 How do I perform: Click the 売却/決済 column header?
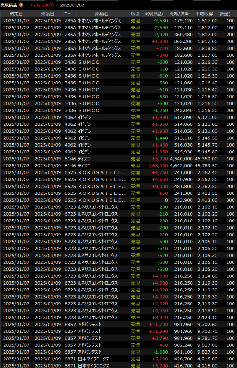coord(181,14)
